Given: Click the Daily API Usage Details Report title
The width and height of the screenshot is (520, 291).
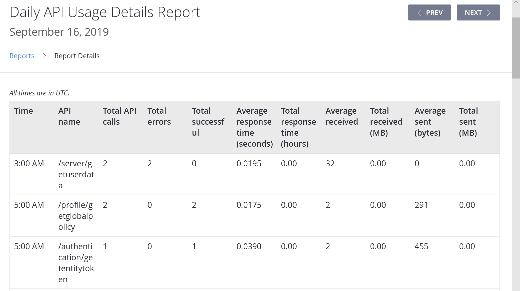Looking at the screenshot, I should click(x=105, y=12).
